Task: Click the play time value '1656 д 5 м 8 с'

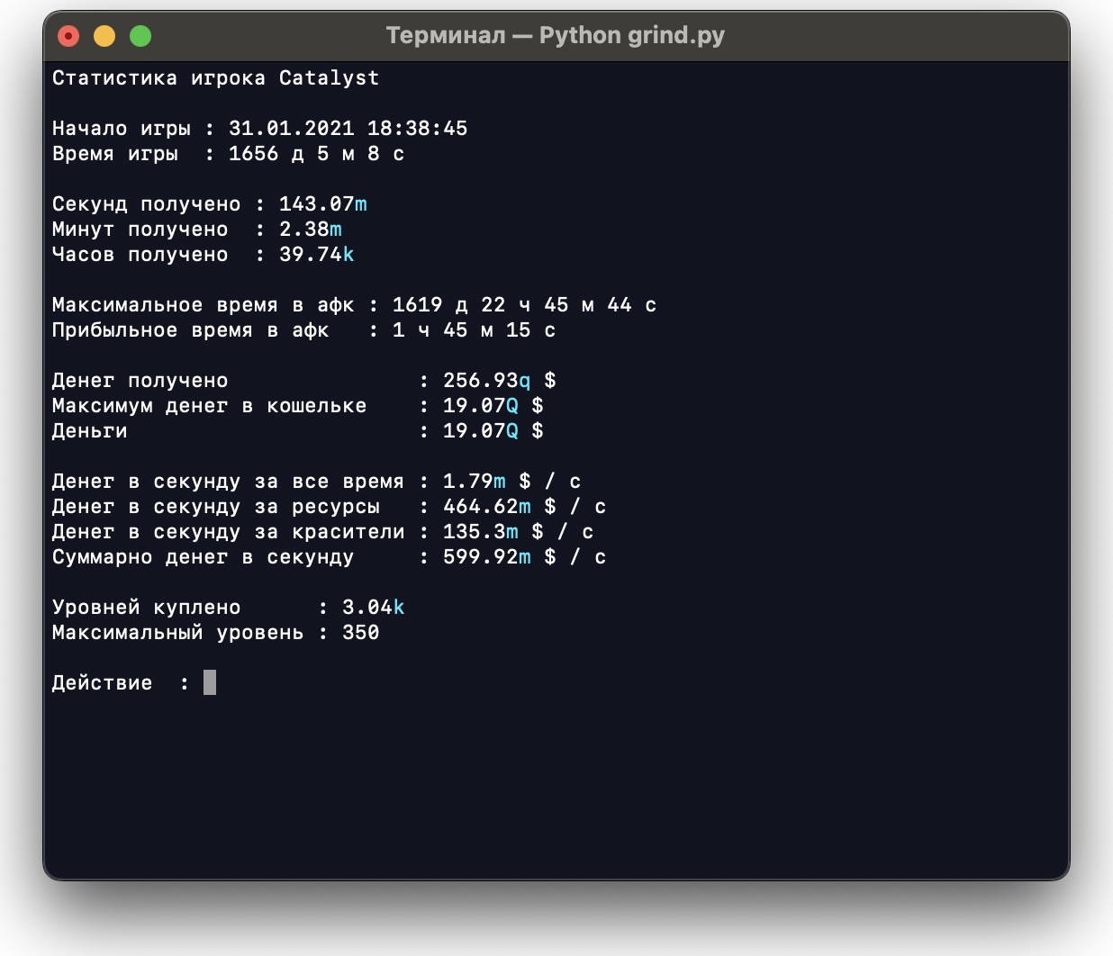Action: pos(316,154)
